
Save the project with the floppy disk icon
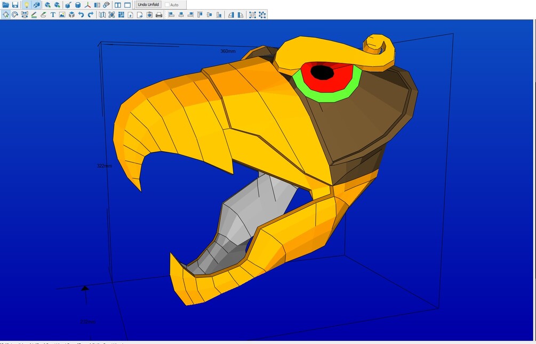(15, 5)
